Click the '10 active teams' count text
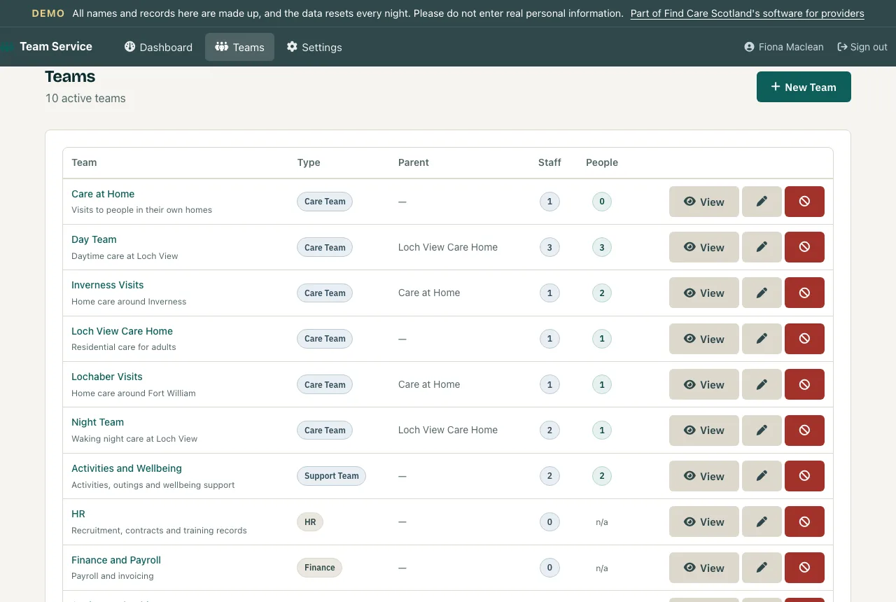 pos(85,98)
